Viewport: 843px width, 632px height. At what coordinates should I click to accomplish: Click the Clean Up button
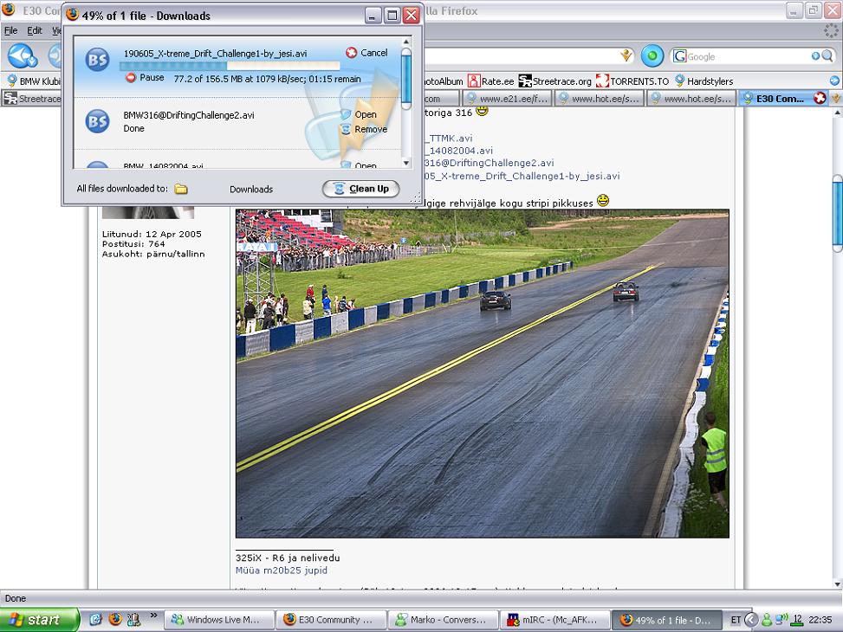pyautogui.click(x=360, y=189)
